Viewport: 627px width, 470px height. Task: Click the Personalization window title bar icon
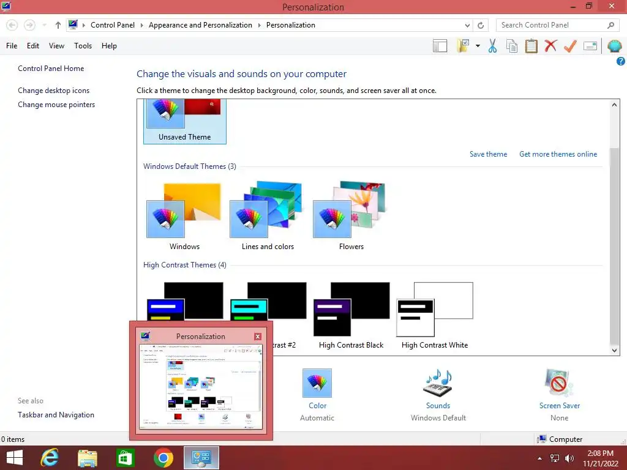pyautogui.click(x=6, y=6)
